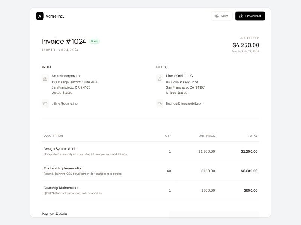Click the building icon beside Acme Incorporated address

coord(45,78)
